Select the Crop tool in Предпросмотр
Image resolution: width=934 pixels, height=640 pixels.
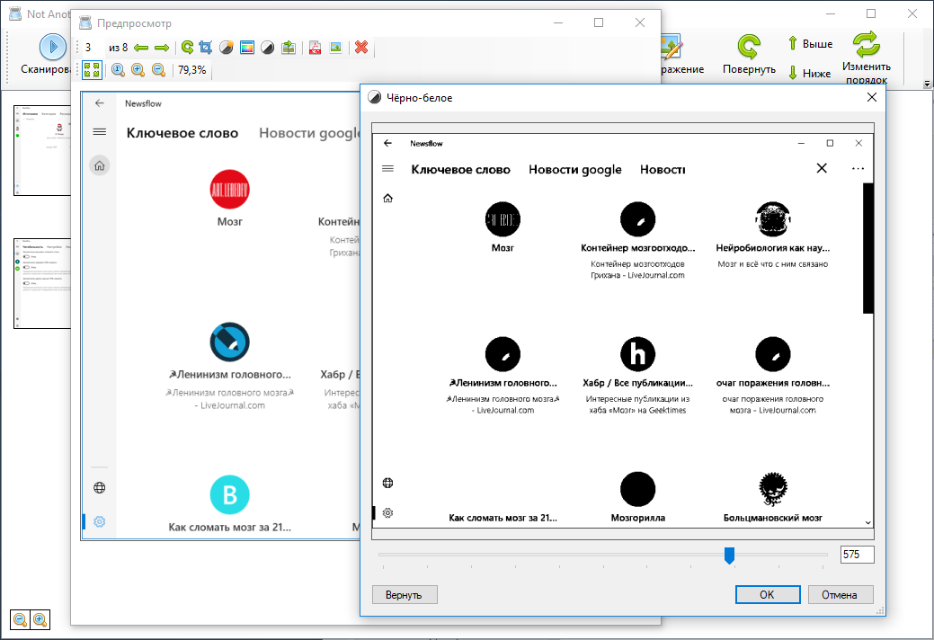click(206, 48)
